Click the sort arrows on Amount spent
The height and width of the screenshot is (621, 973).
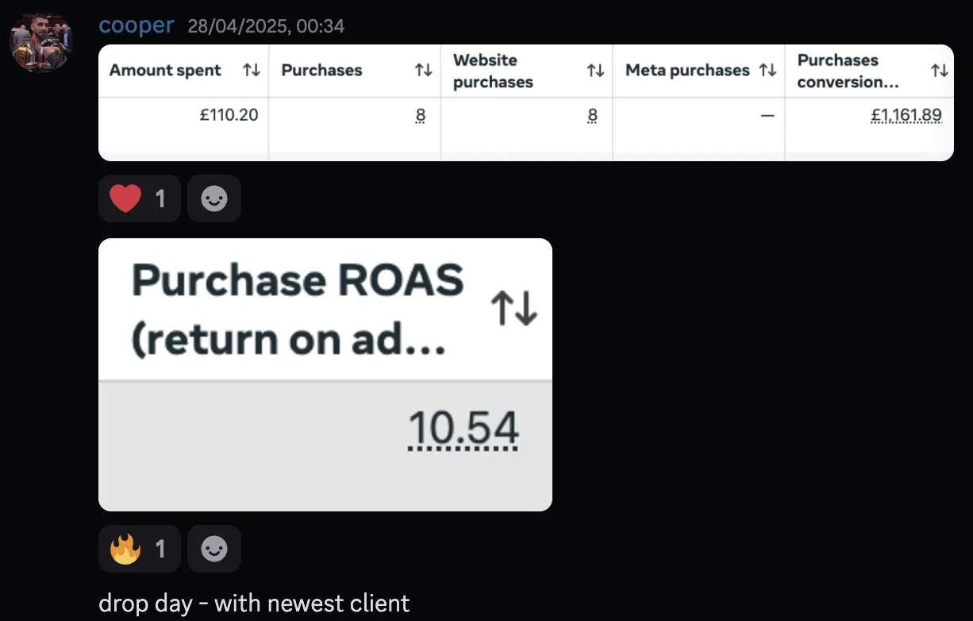click(252, 70)
